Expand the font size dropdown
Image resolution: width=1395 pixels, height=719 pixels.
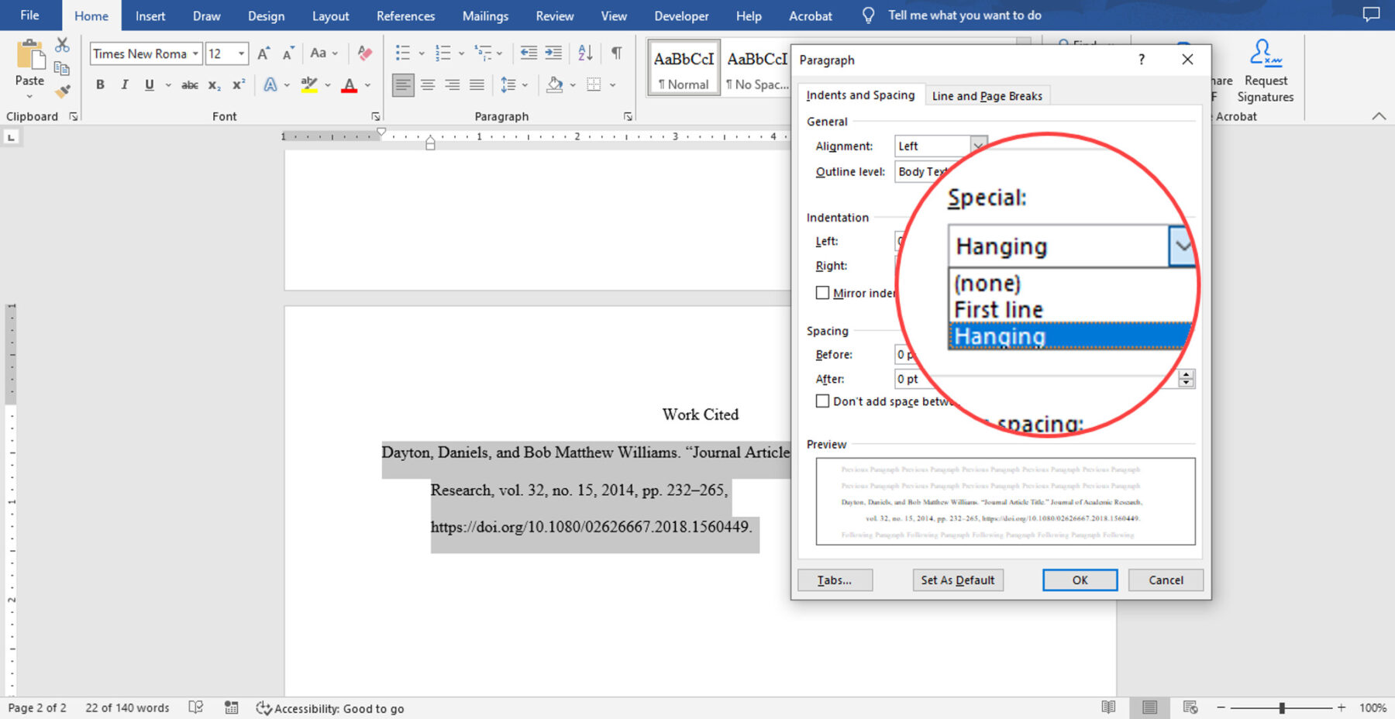click(241, 53)
